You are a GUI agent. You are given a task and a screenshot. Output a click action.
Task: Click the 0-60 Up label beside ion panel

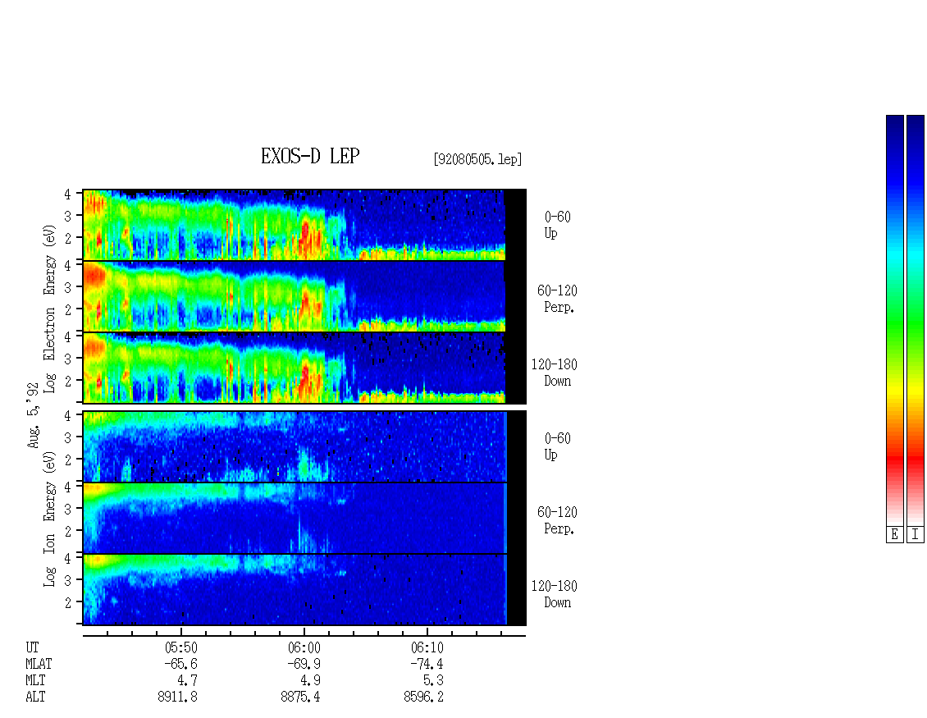click(x=558, y=446)
